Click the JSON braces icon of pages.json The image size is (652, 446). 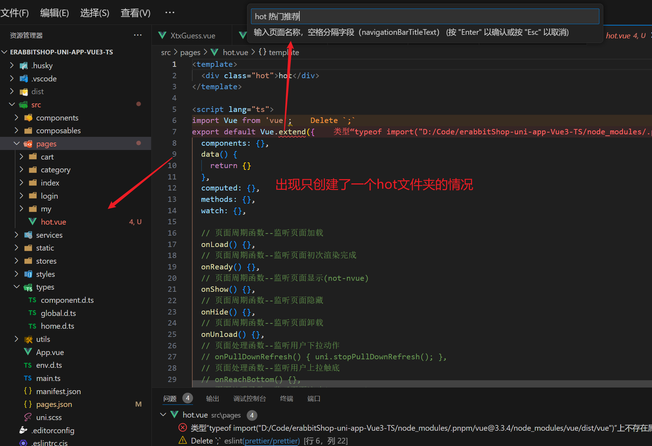tap(28, 404)
